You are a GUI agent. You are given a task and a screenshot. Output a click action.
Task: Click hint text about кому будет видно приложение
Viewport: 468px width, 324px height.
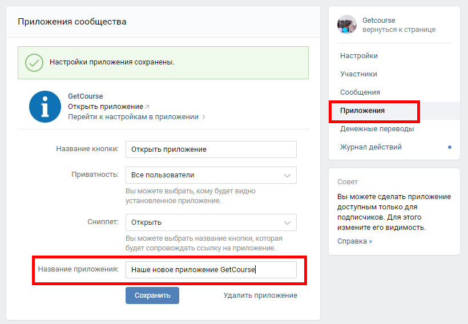pyautogui.click(x=191, y=196)
